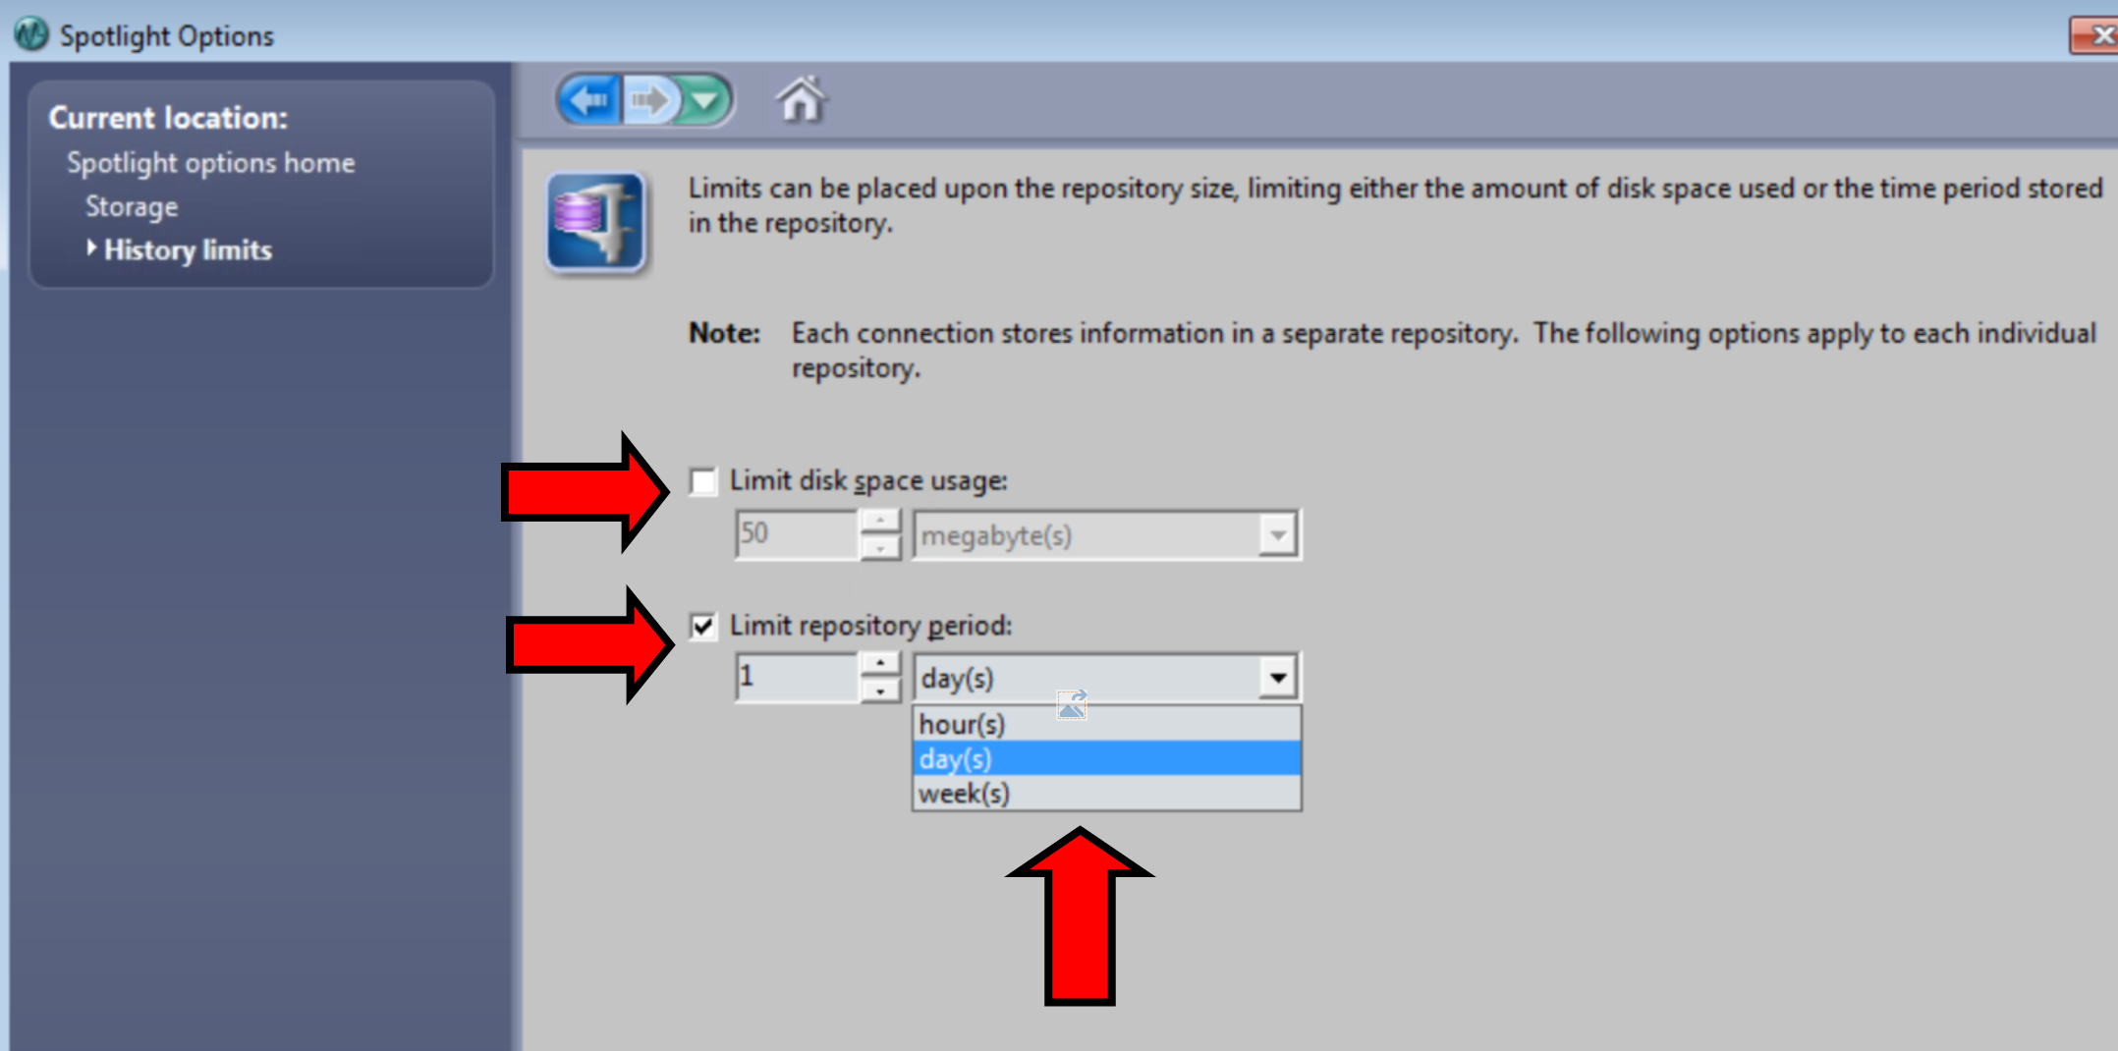2118x1051 pixels.
Task: Click the Limit disk space usage label
Action: click(868, 481)
